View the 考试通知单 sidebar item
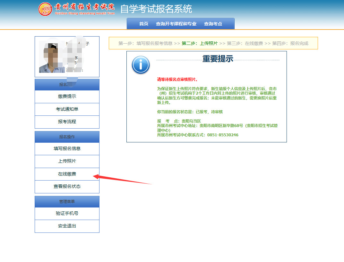Viewport: 344px width, 262px height. coord(67,109)
